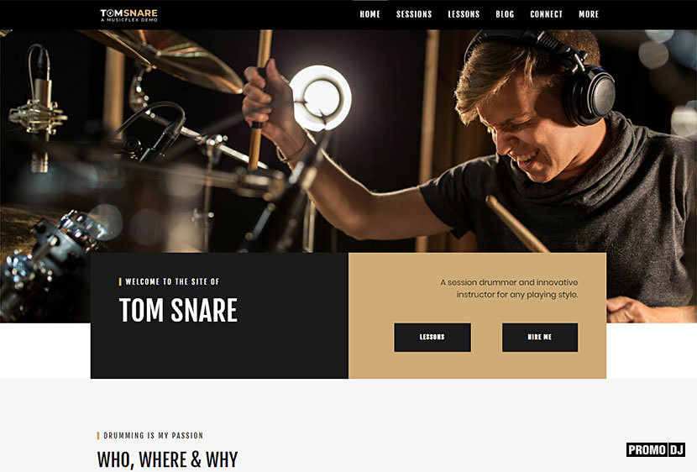697x472 pixels.
Task: Go to the Sessions page
Action: pyautogui.click(x=414, y=14)
